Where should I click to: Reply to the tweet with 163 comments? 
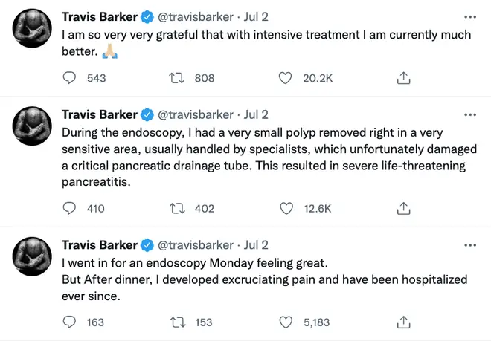pos(69,322)
